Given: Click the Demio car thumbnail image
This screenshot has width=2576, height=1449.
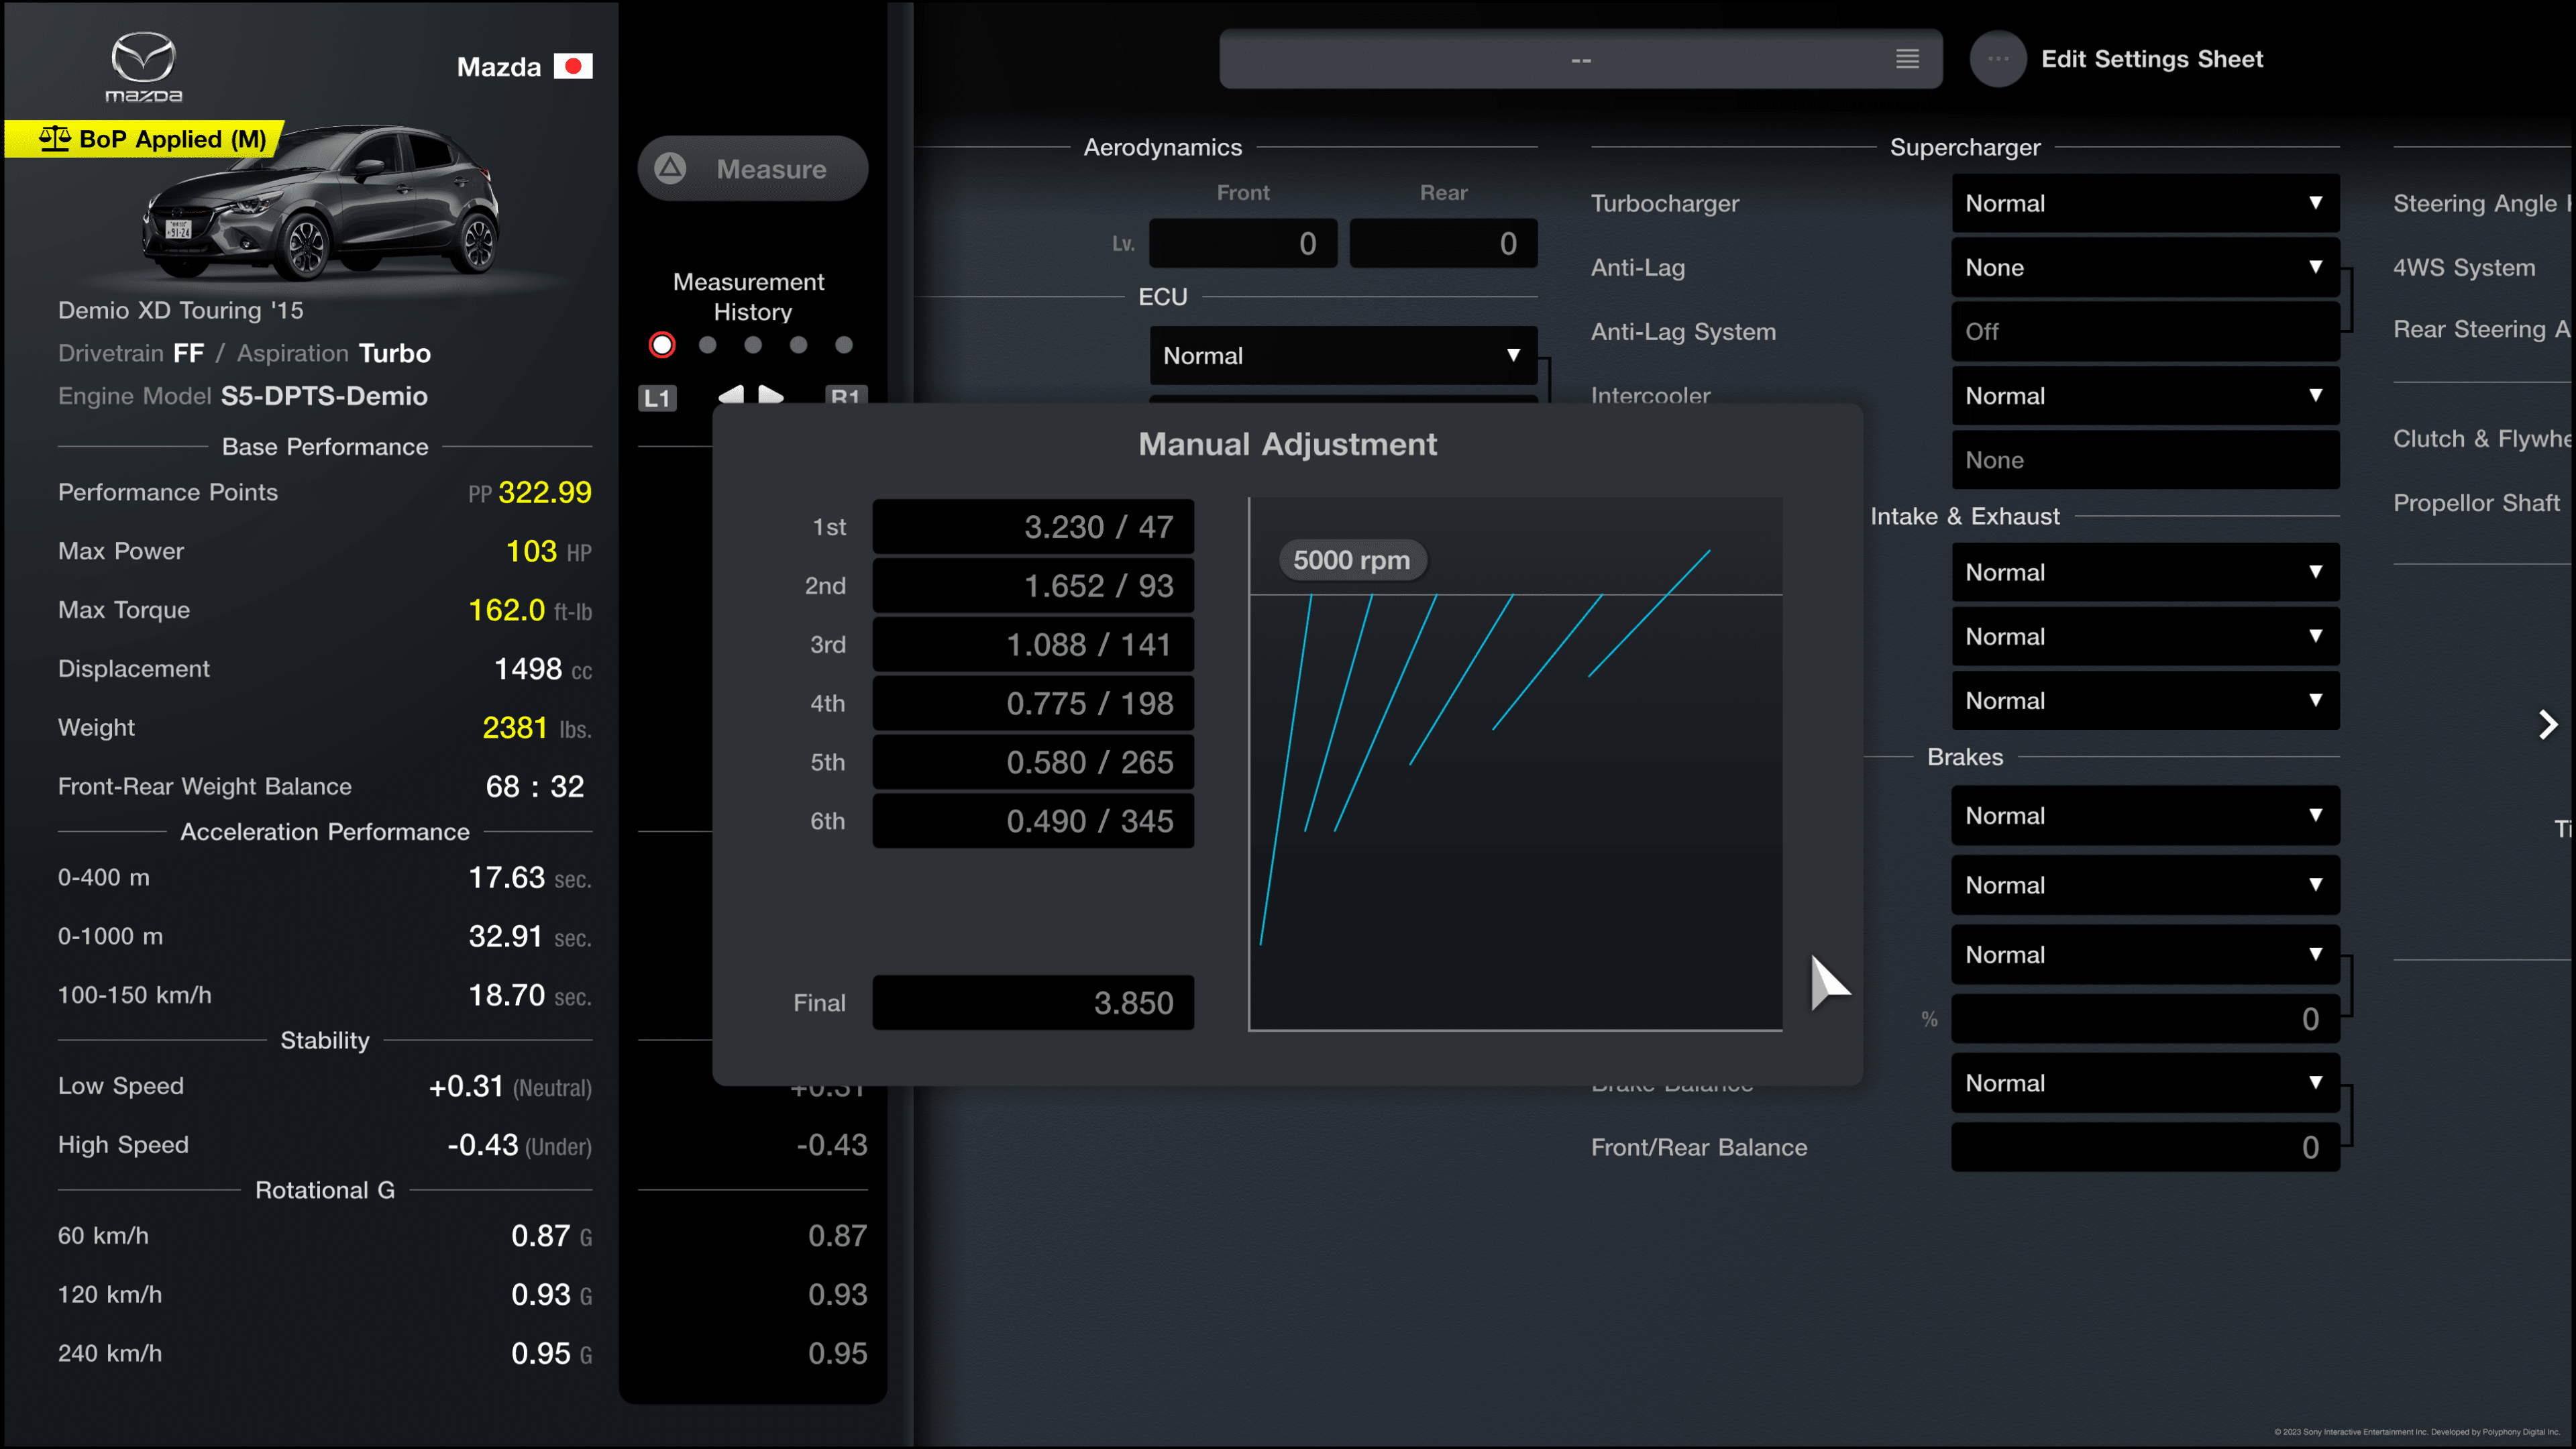Looking at the screenshot, I should pos(320,202).
